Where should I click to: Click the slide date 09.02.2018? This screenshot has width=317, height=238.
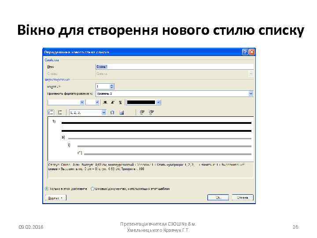point(31,227)
